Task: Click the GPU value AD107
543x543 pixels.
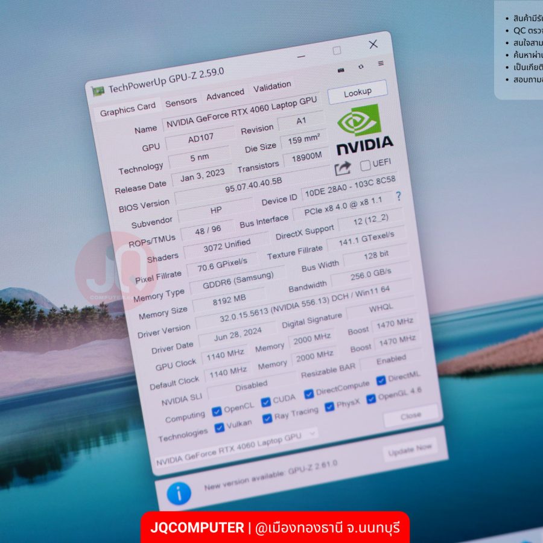Action: coord(200,139)
